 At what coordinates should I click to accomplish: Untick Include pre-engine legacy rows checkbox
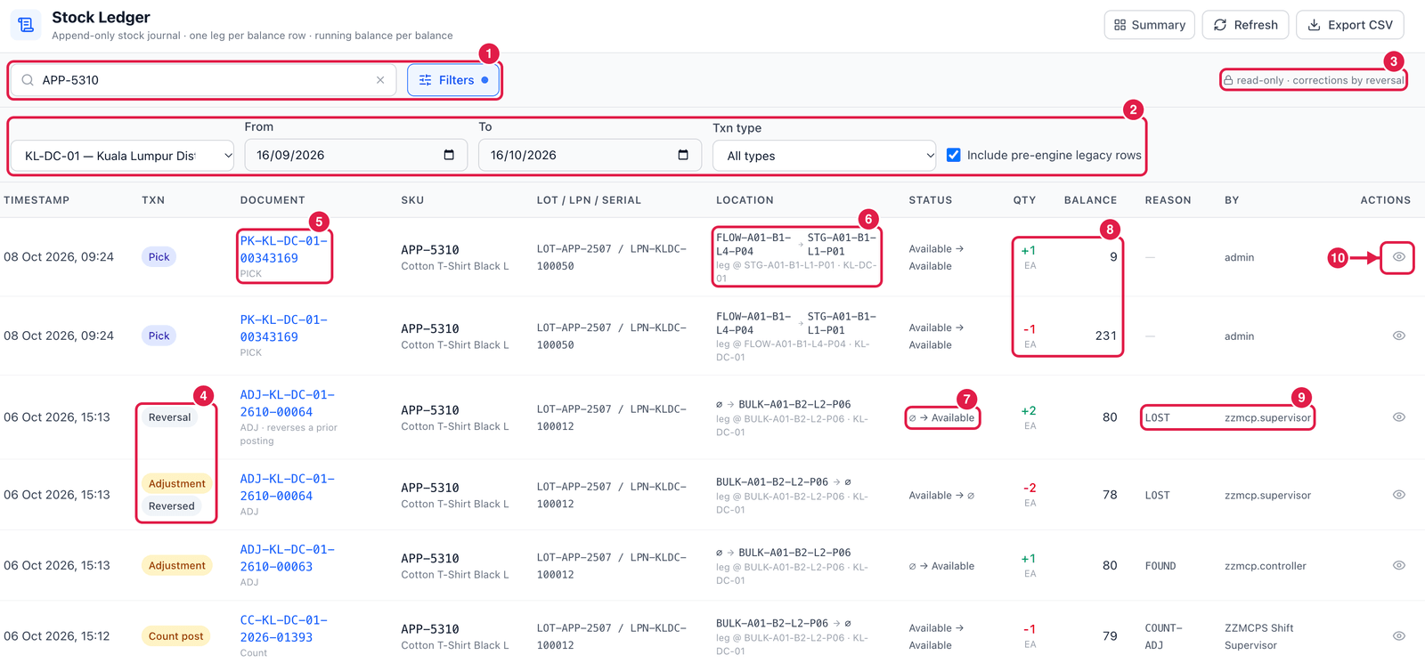coord(954,155)
